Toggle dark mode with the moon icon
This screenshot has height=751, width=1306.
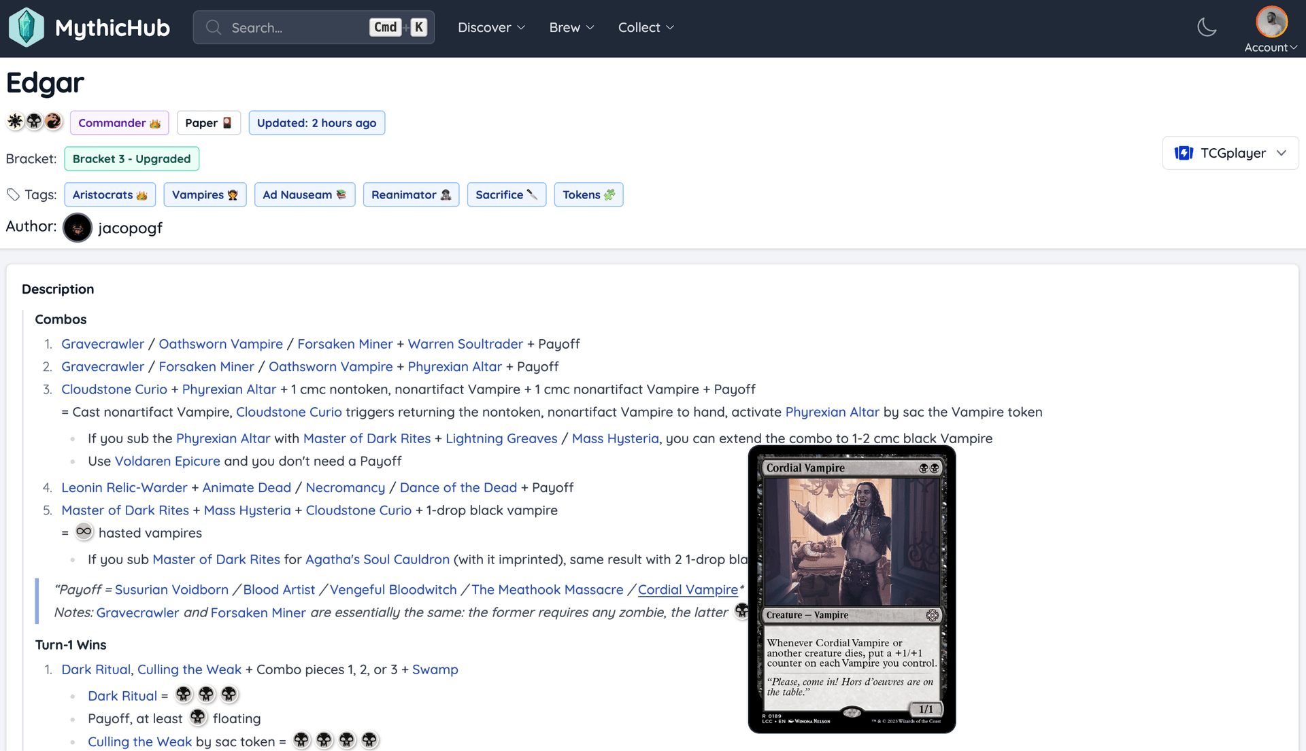(x=1207, y=27)
